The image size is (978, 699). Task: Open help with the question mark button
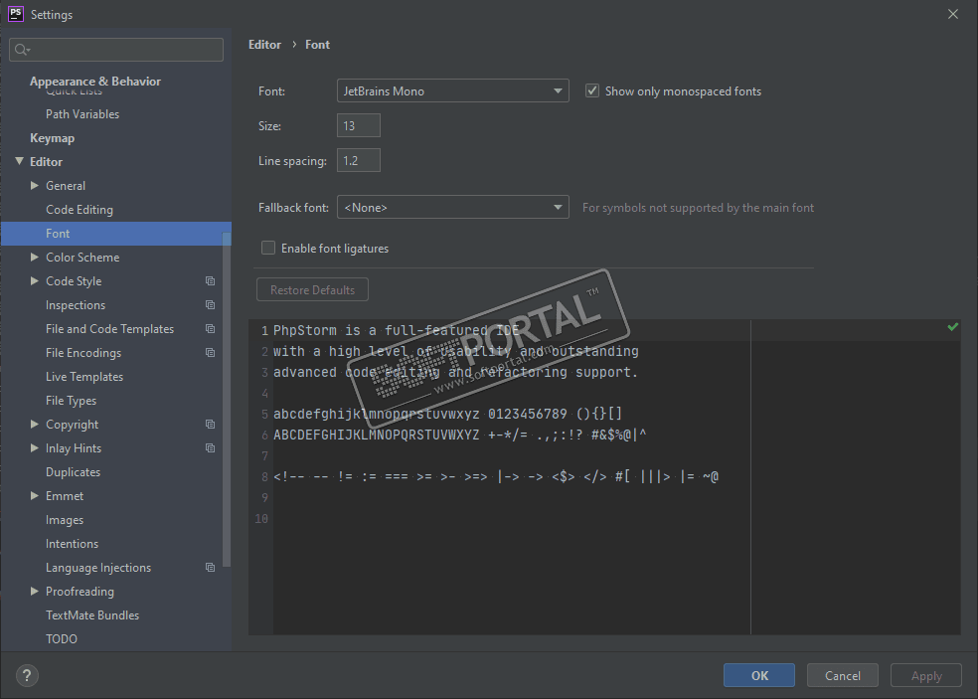(x=27, y=675)
